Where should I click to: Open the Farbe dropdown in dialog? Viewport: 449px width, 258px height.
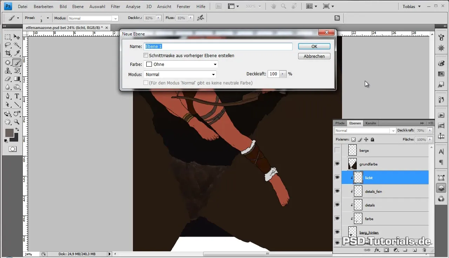(181, 64)
